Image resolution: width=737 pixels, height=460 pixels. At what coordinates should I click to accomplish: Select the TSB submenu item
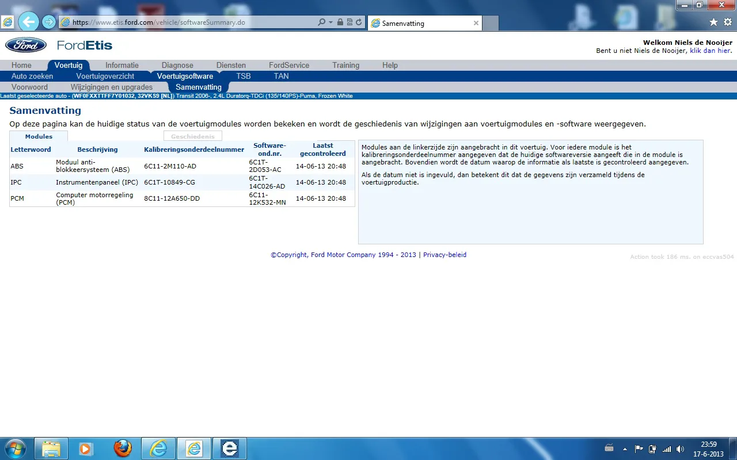coord(244,76)
